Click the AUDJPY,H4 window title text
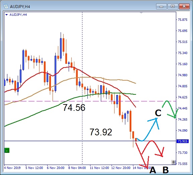 coord(20,6)
